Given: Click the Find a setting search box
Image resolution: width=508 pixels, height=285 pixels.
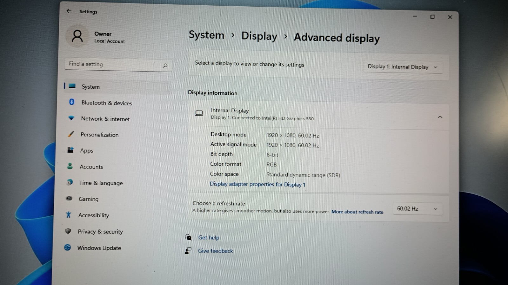Looking at the screenshot, I should (118, 65).
